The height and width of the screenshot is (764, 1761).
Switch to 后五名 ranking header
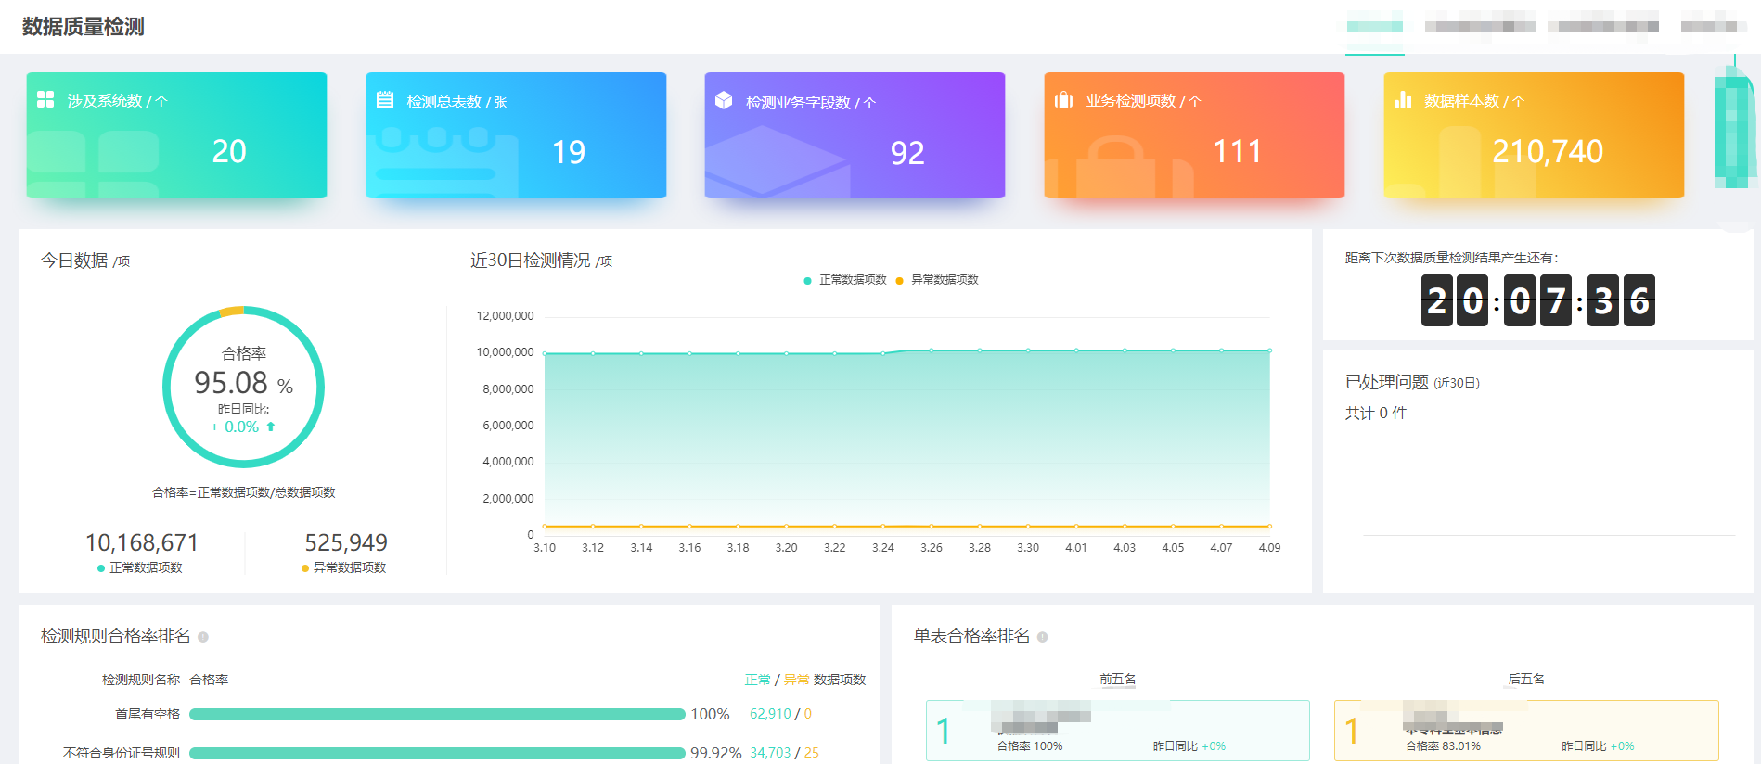pos(1525,680)
